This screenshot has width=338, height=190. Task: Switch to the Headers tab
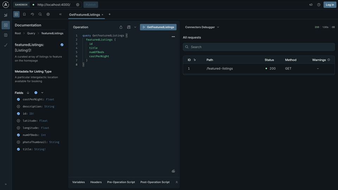96,182
